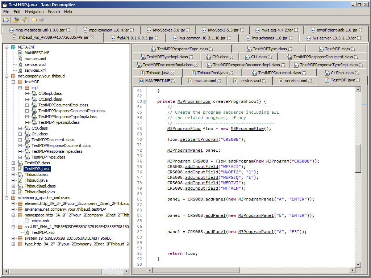Screen dimensions: 371x278
Task: Click the Search flashlight toolbar icon
Action: click(24, 20)
